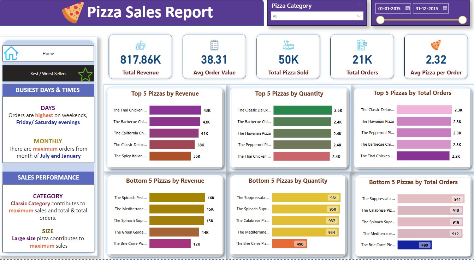This screenshot has width=474, height=260.
Task: Click the left handle of the date range slider
Action: (x=380, y=20)
